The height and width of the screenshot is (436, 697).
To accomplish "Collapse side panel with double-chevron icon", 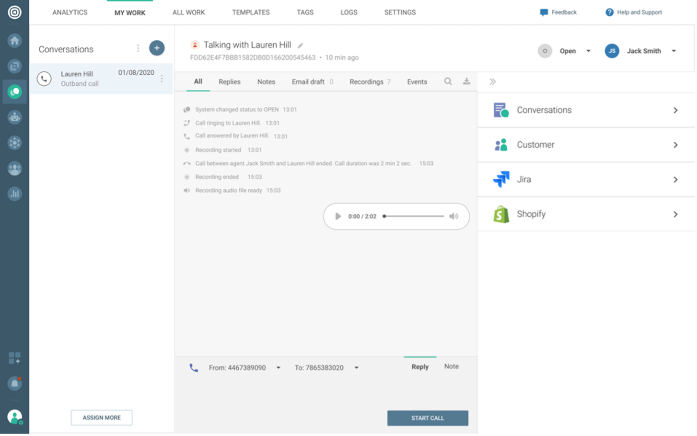I will (492, 82).
